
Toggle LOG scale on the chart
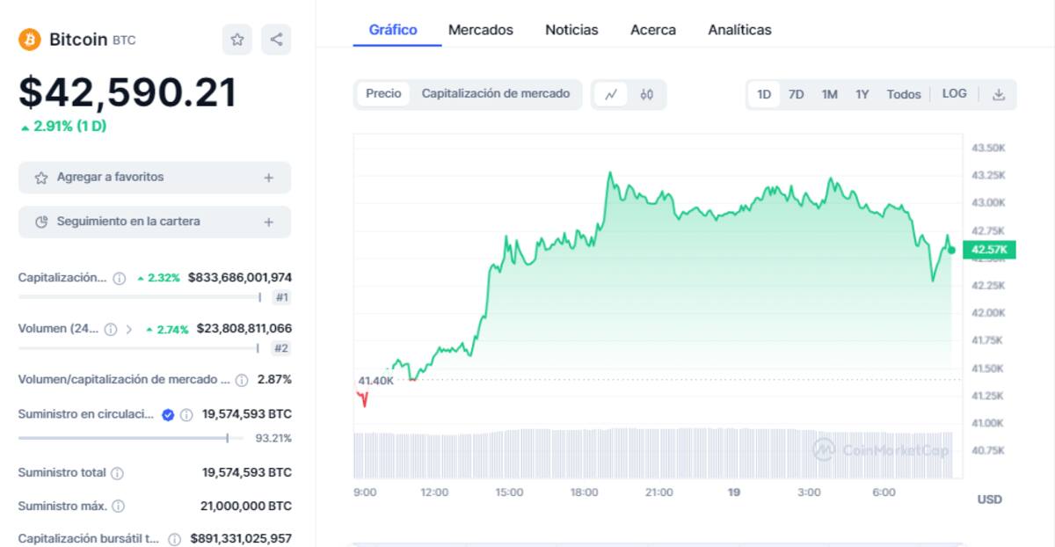[x=954, y=94]
